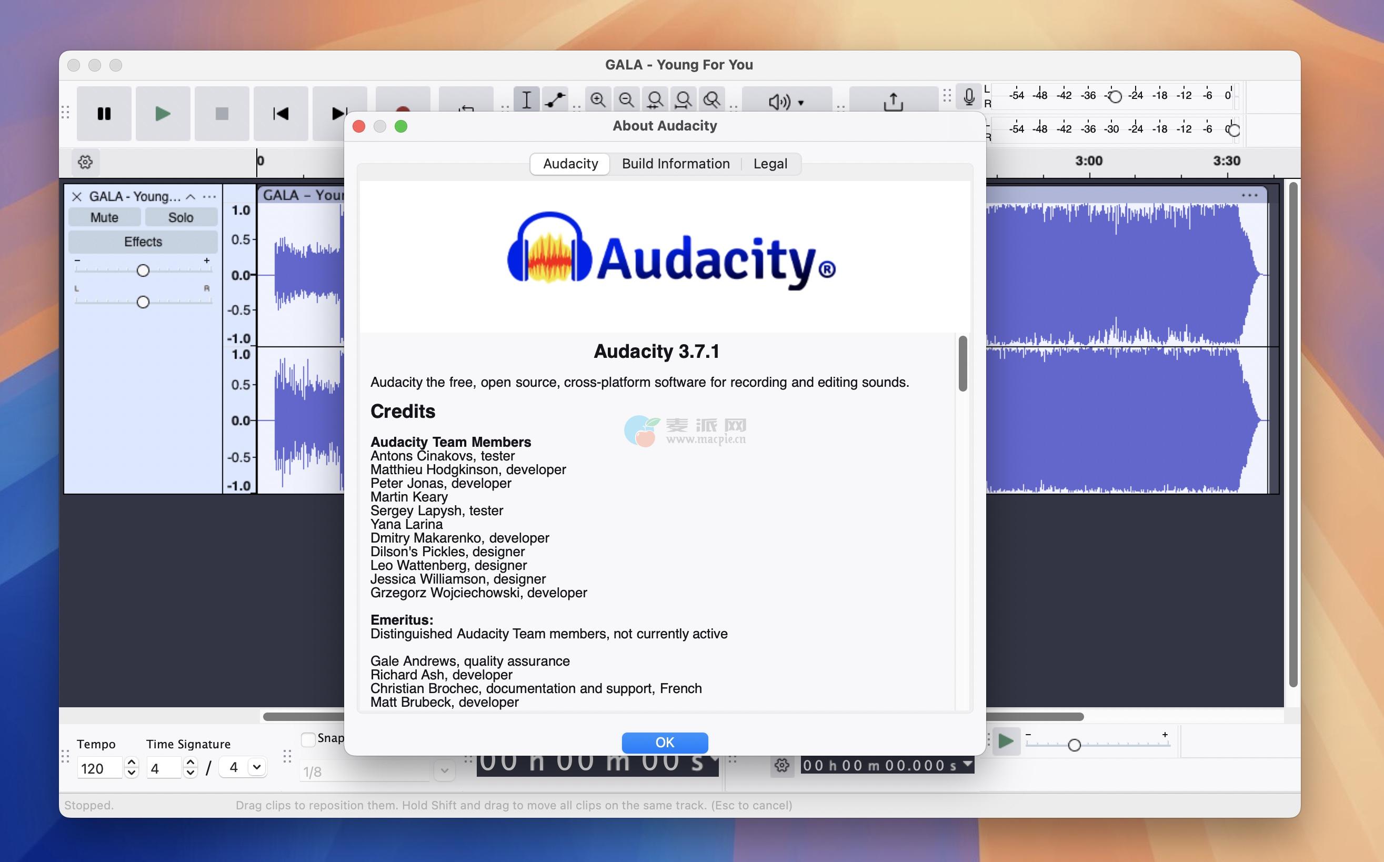This screenshot has height=862, width=1384.
Task: Click the Zoom Toggle icon
Action: point(711,100)
